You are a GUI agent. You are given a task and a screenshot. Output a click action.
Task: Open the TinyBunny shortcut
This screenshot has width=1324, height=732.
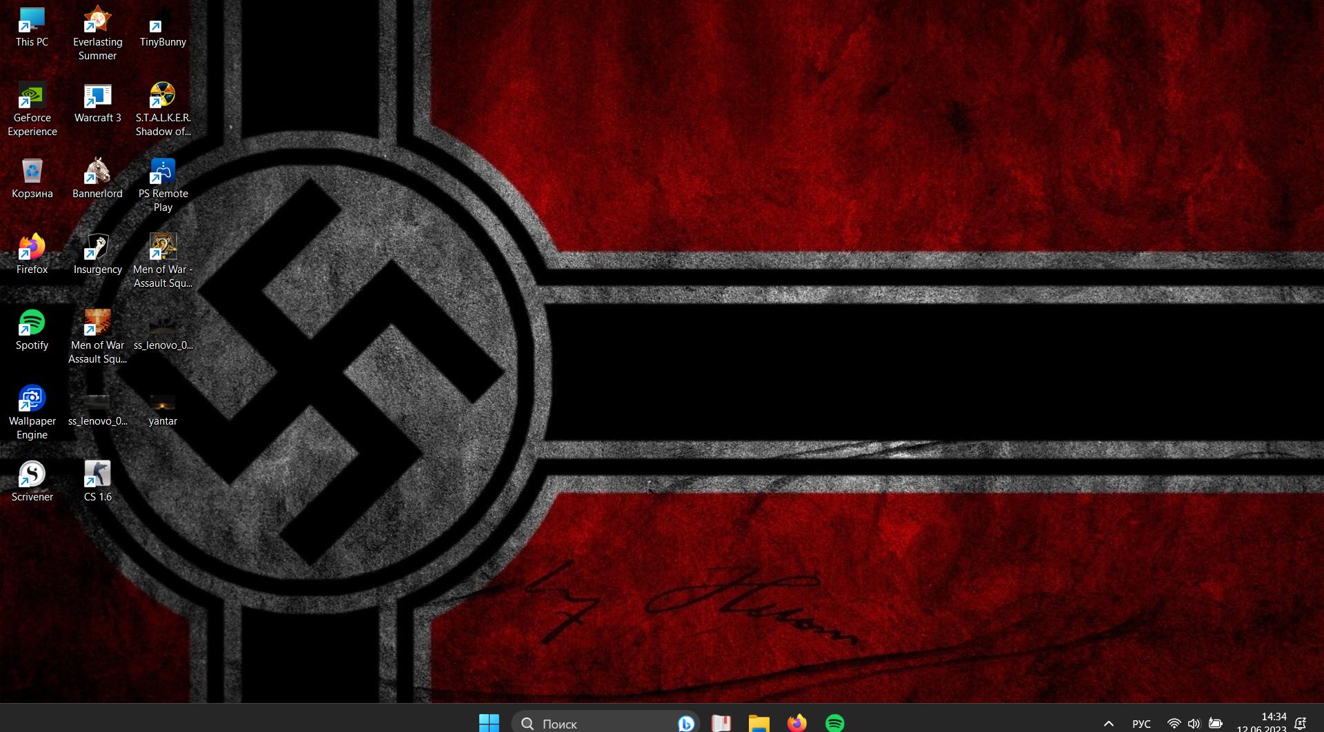pos(163,28)
